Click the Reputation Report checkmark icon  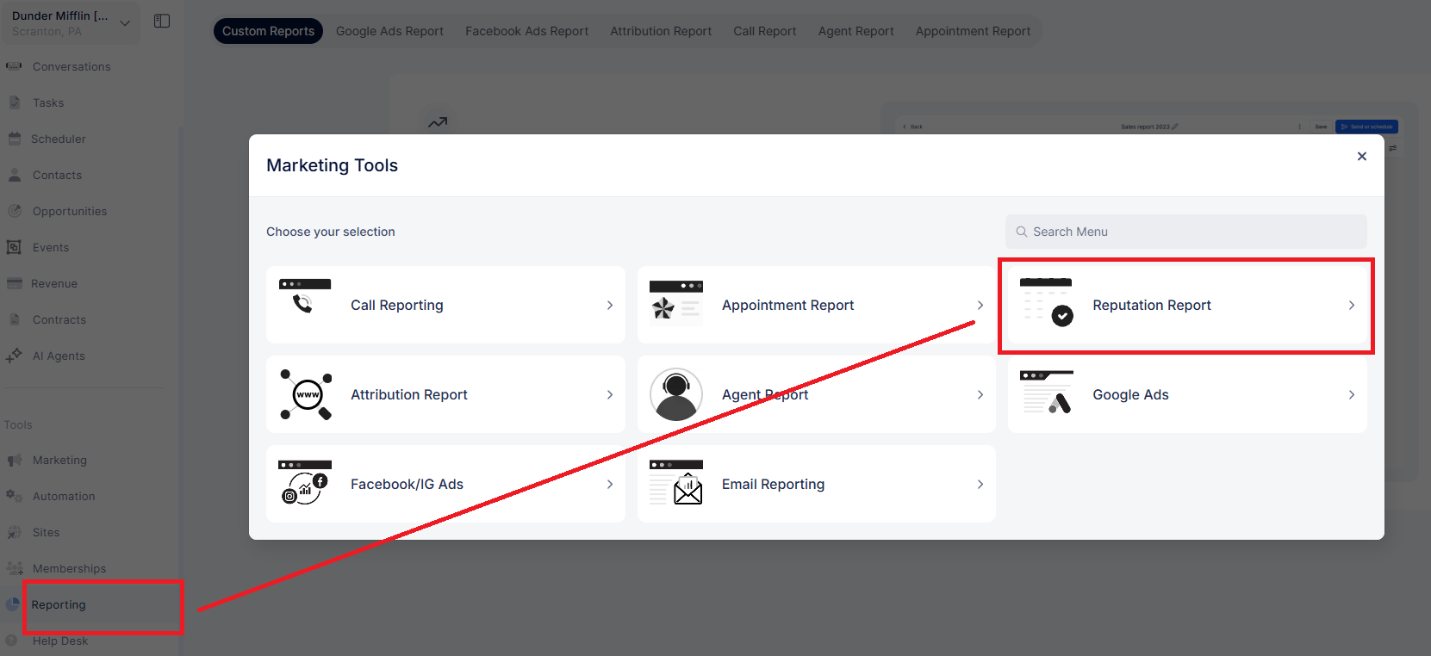click(1046, 302)
